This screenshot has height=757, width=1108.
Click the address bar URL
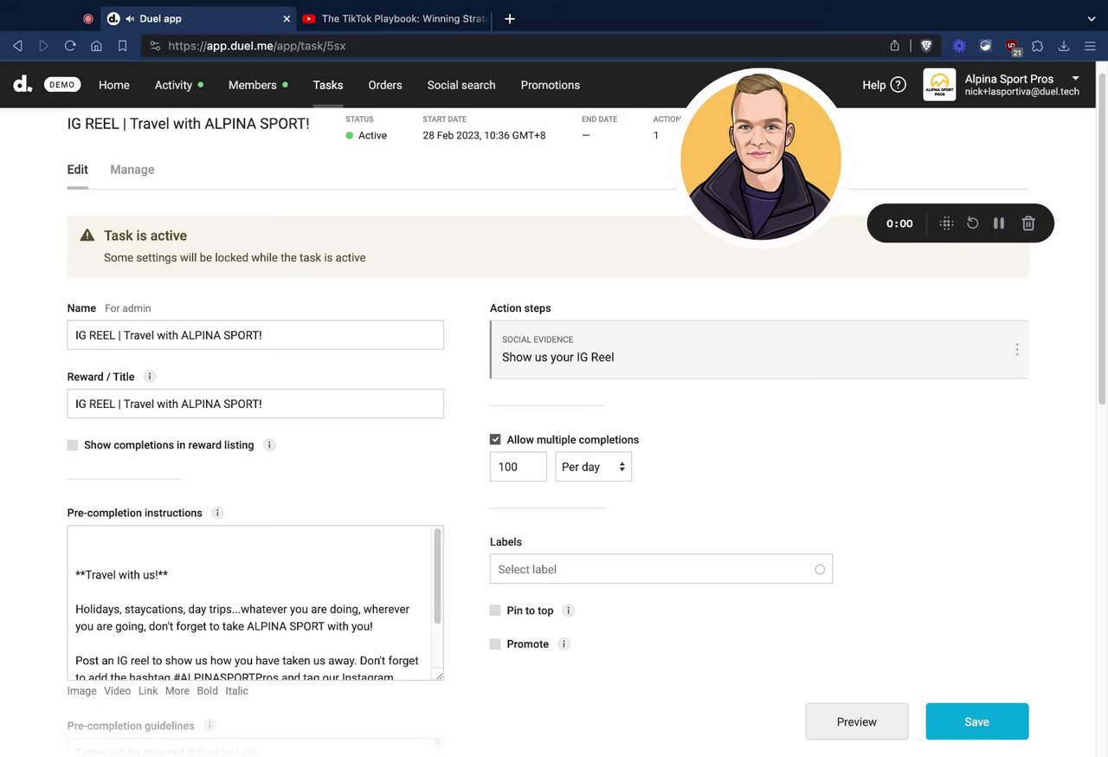256,46
